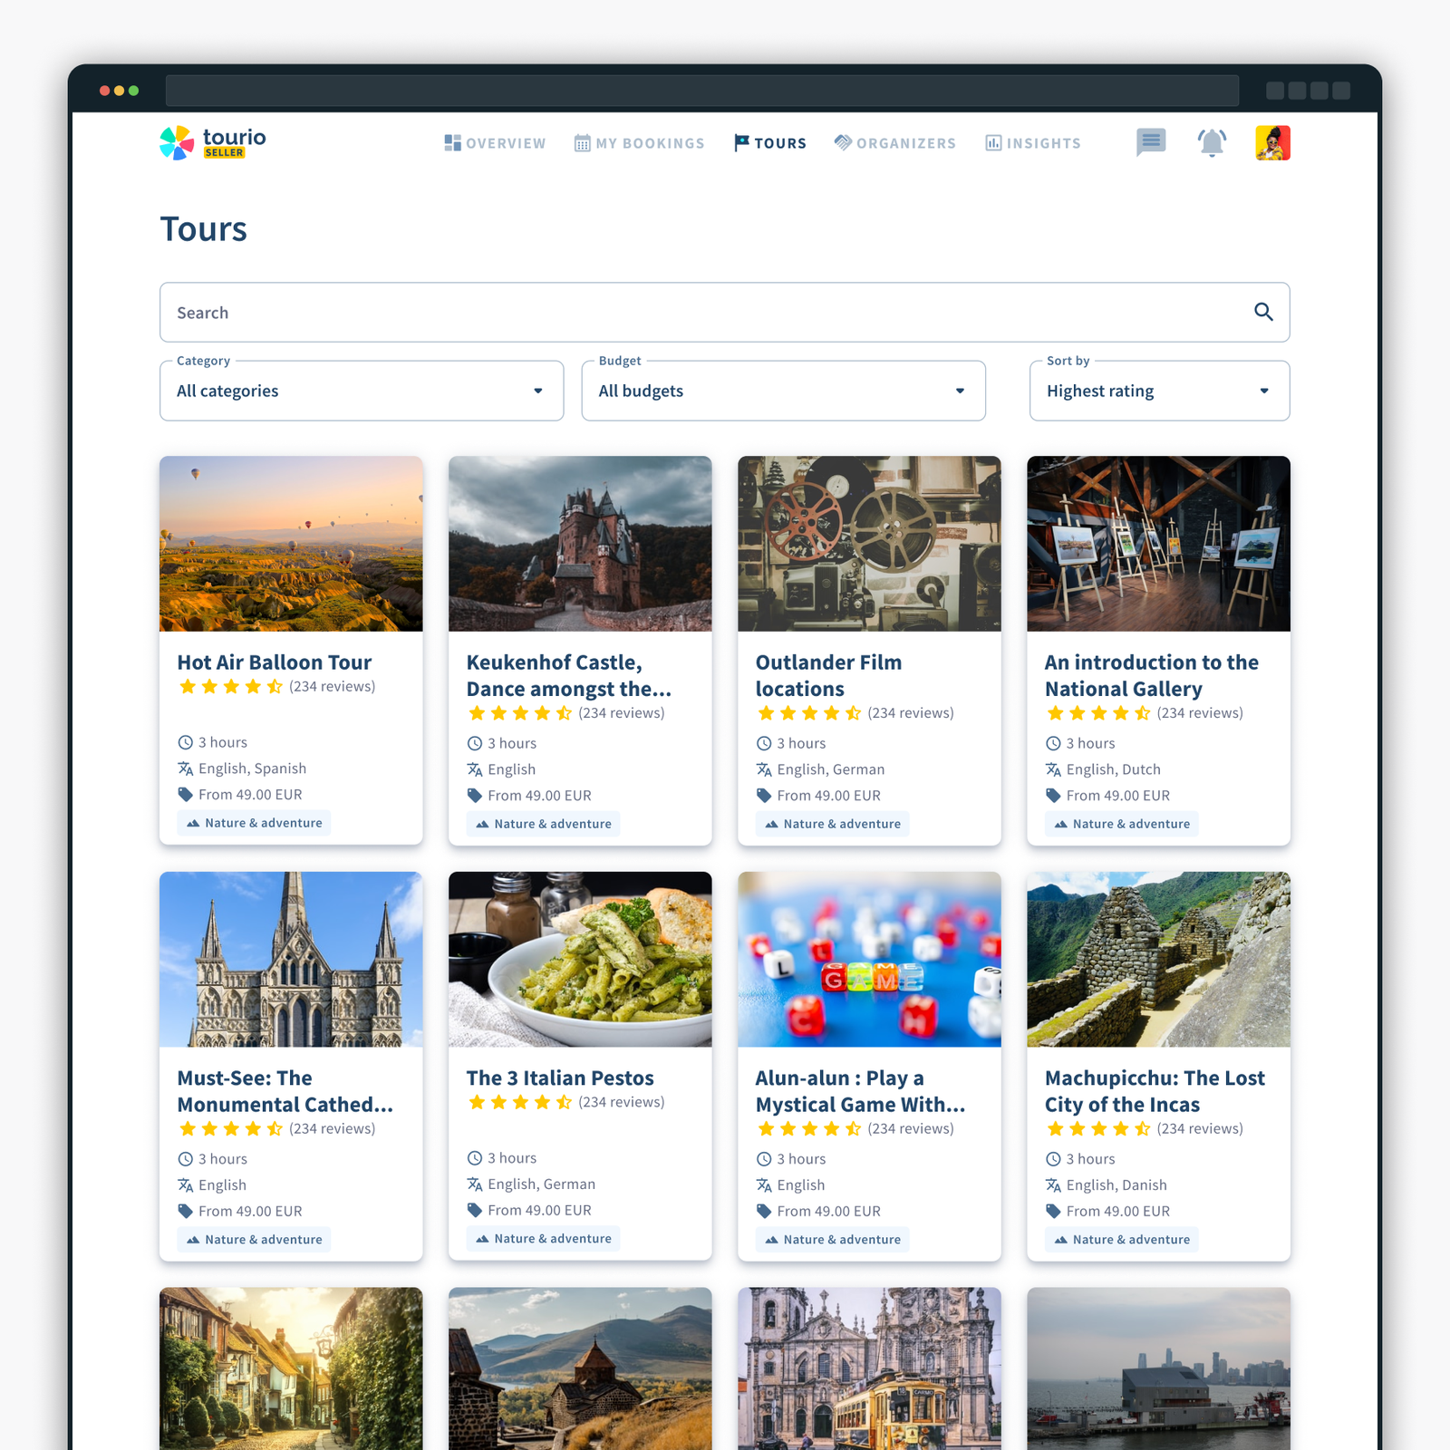This screenshot has width=1450, height=1450.
Task: Click the Insights chart icon
Action: point(994,143)
